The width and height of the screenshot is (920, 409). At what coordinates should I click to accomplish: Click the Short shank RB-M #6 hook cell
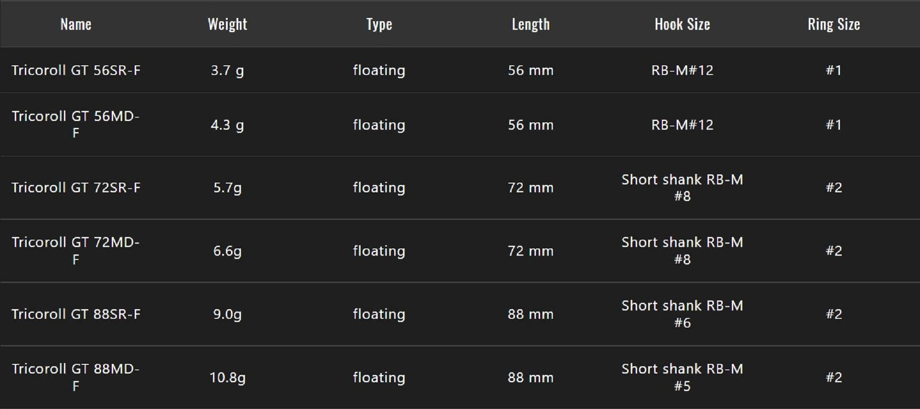click(x=682, y=314)
